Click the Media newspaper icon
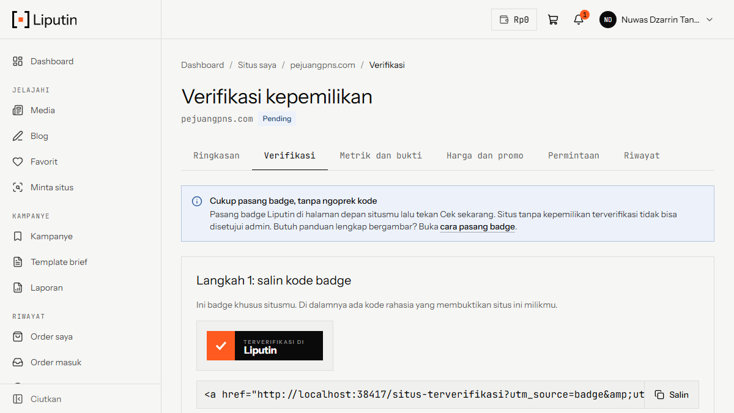 18,110
